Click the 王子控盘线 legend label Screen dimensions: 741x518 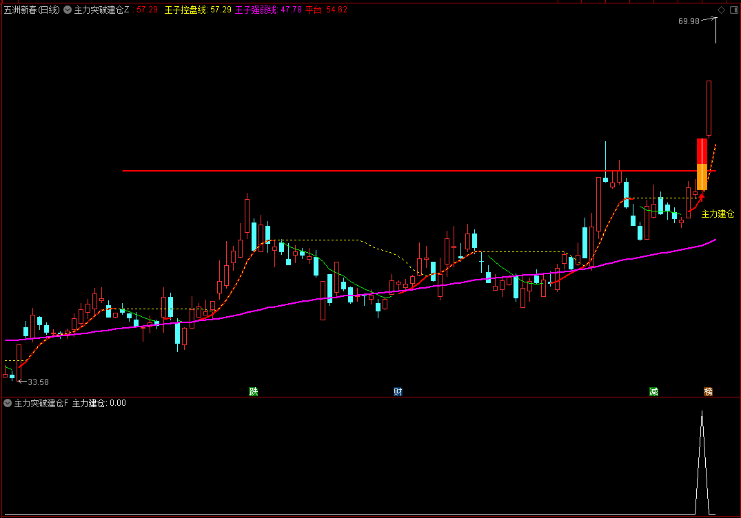coord(185,10)
